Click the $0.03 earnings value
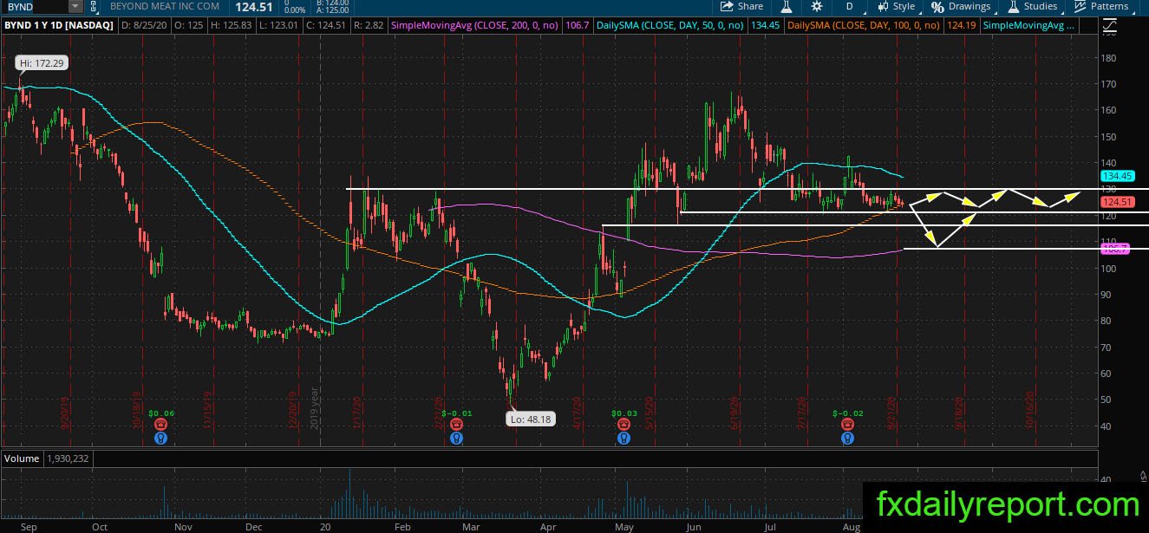The image size is (1149, 533). 623,413
